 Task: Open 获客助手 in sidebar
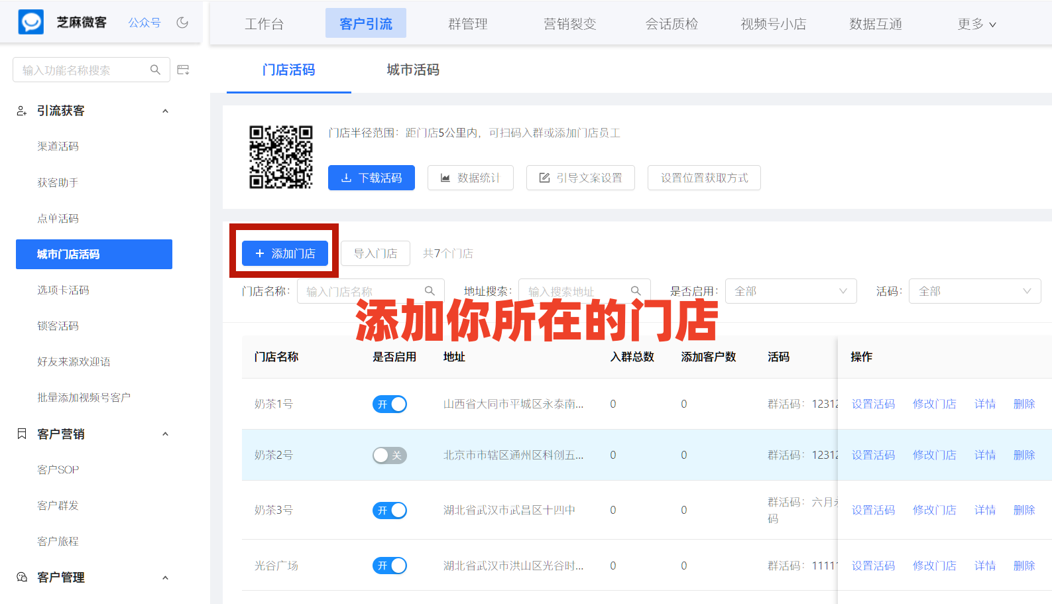point(58,182)
